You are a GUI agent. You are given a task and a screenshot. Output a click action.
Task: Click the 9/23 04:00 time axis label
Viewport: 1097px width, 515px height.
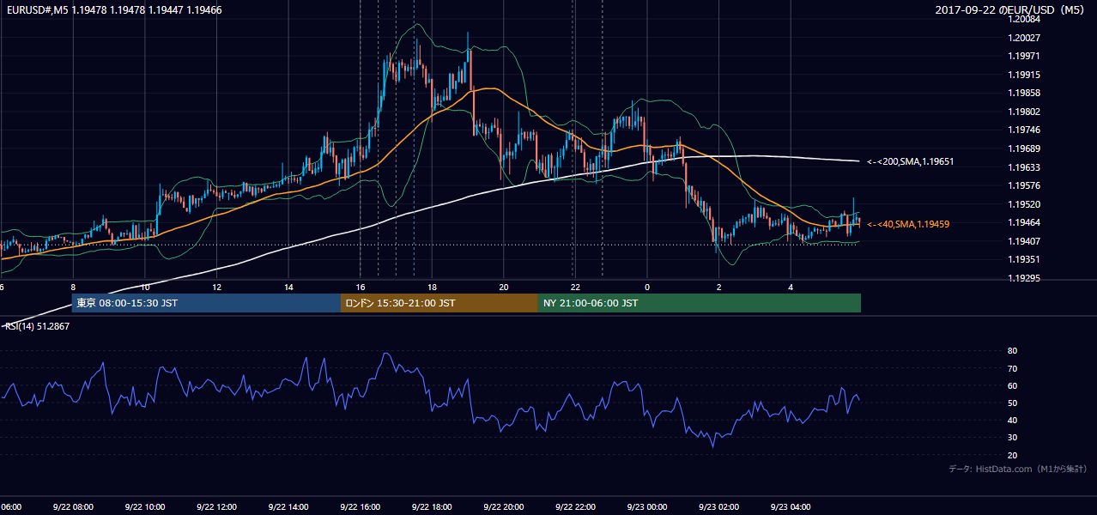click(x=791, y=506)
